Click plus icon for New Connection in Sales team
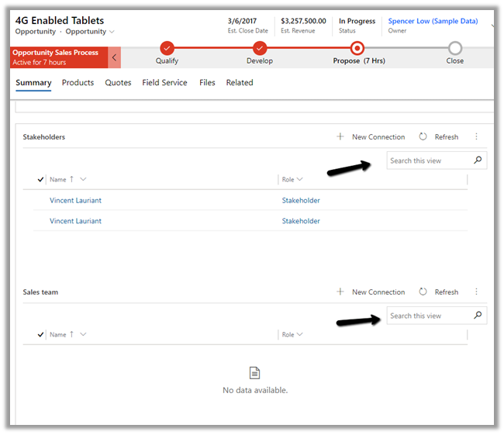Screen dimensions: 504x435 click(340, 292)
